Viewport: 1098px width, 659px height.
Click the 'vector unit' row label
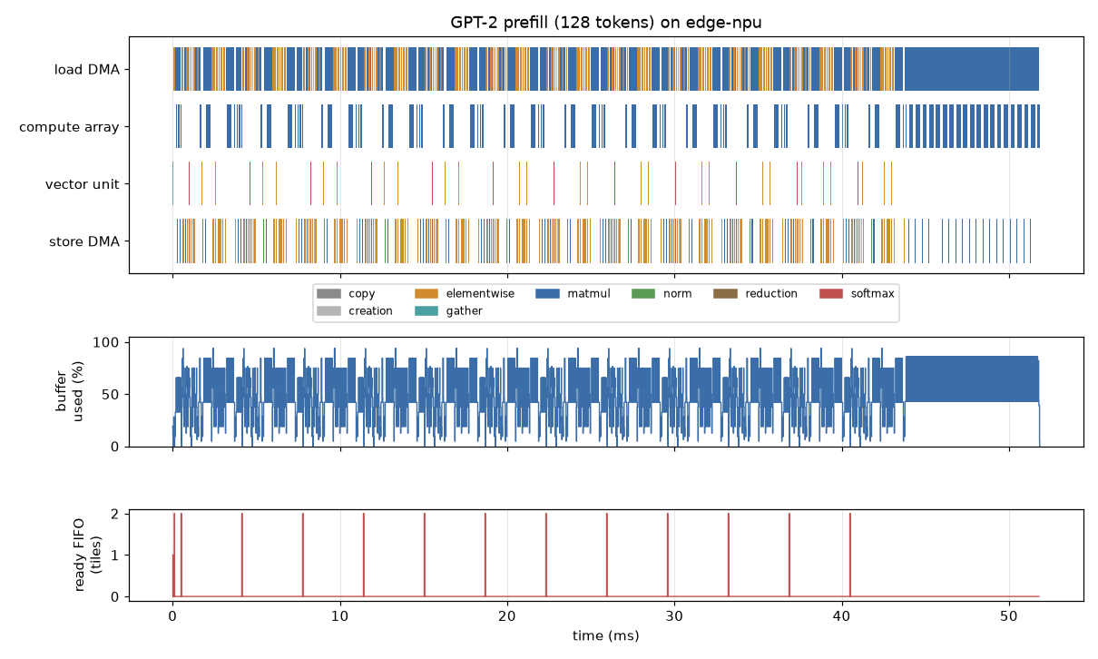[x=82, y=184]
